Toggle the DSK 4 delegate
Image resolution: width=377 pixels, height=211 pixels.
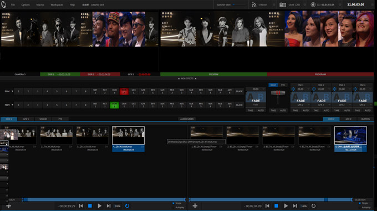click(363, 85)
